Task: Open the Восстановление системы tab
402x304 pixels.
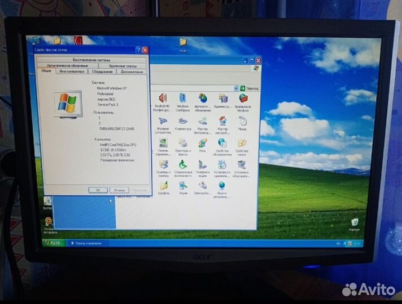Action: pyautogui.click(x=91, y=59)
